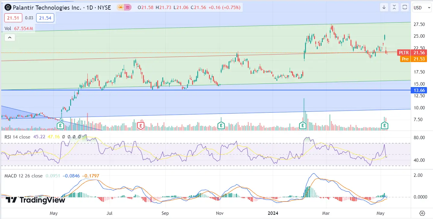
Task: Click the 15.00 price scale label
Action: coord(419,84)
